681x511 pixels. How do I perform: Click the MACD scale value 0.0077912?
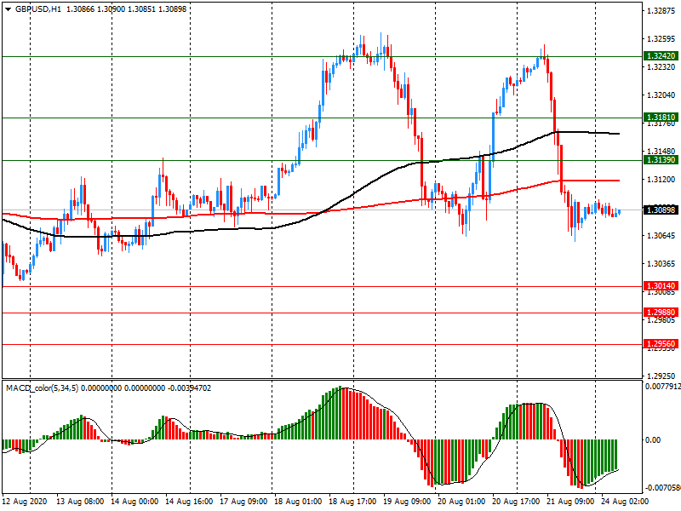(663, 387)
